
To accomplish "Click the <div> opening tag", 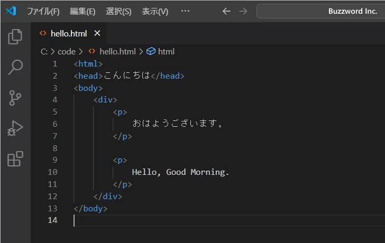I will click(x=105, y=100).
